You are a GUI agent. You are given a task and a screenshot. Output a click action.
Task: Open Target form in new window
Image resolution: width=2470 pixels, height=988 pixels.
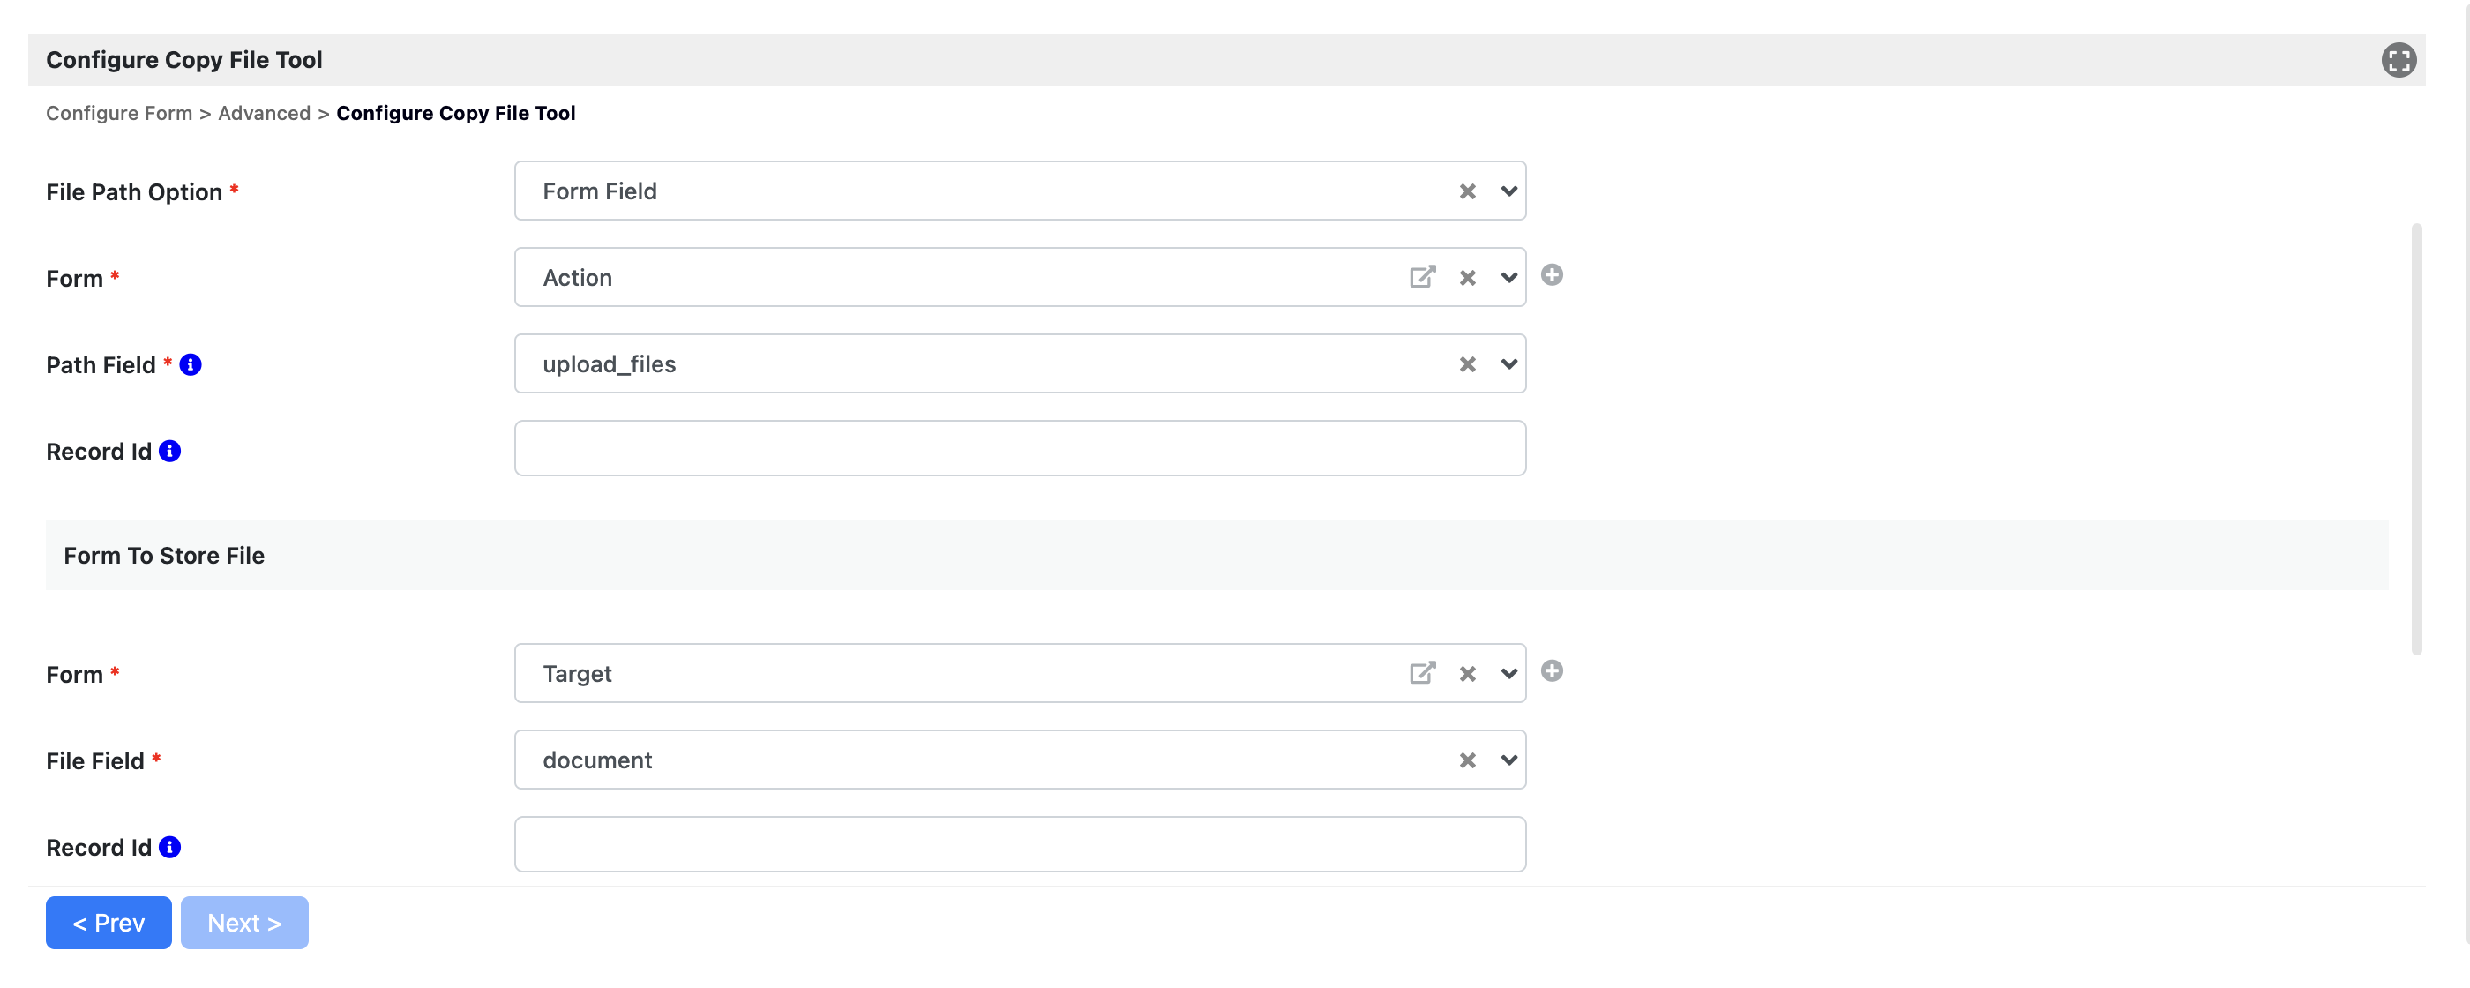pyautogui.click(x=1422, y=672)
